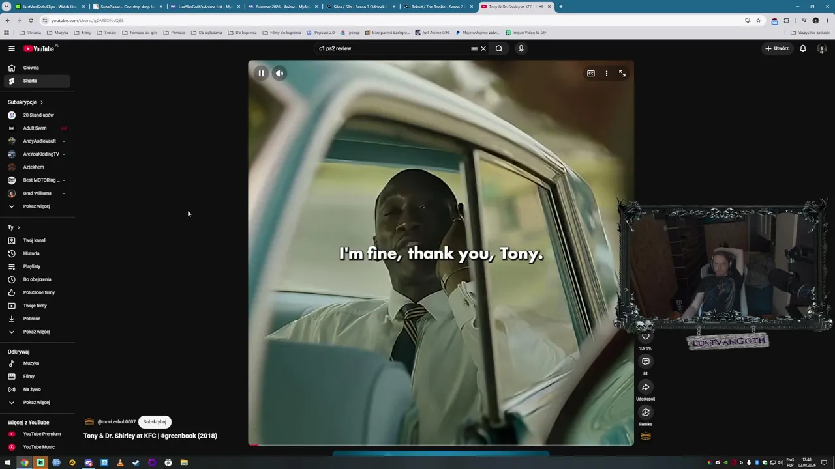Open the sound source thumbnail below Remiks
835x469 pixels.
[x=646, y=436]
